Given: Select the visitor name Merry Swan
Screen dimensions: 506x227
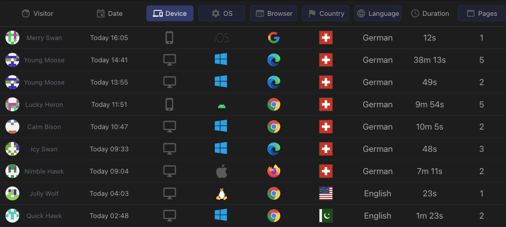Looking at the screenshot, I should 44,38.
